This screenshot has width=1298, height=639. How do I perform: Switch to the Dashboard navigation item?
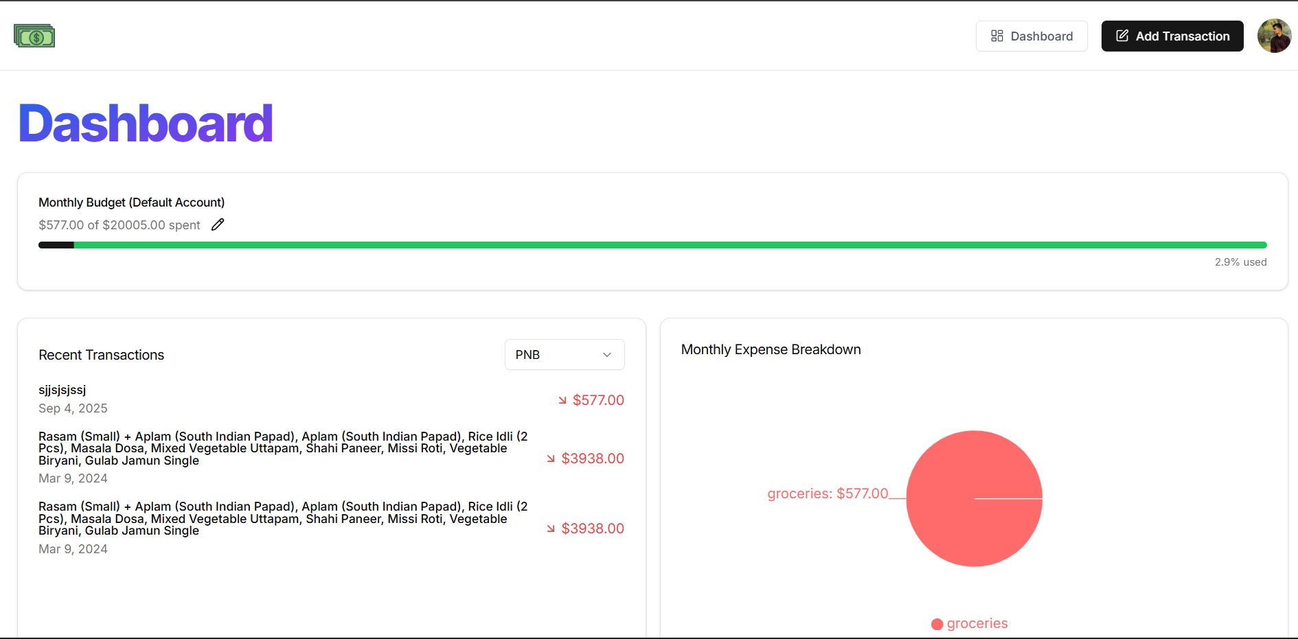pyautogui.click(x=1032, y=36)
